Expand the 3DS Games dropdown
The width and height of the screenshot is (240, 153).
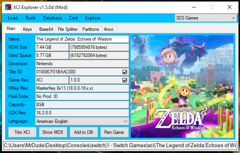(205, 18)
